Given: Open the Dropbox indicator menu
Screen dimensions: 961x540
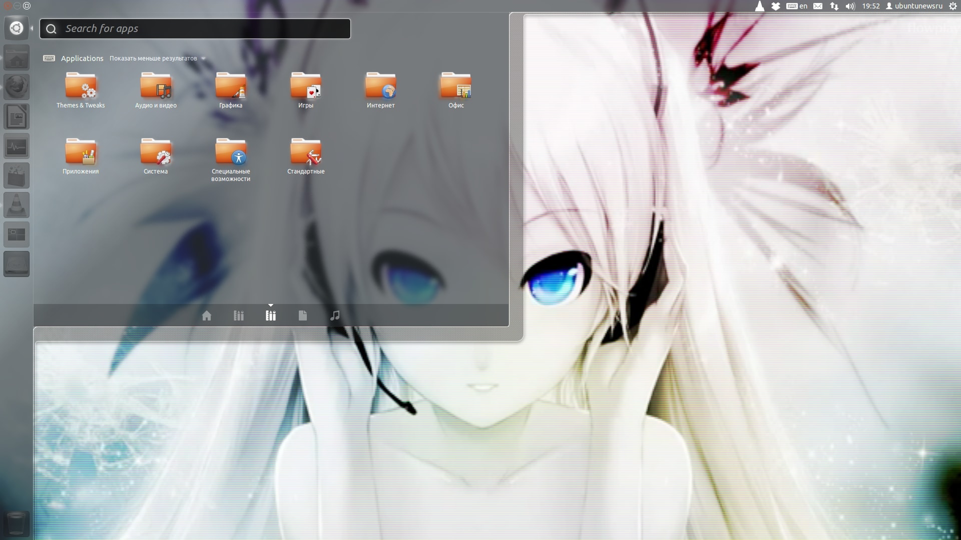Looking at the screenshot, I should click(776, 6).
